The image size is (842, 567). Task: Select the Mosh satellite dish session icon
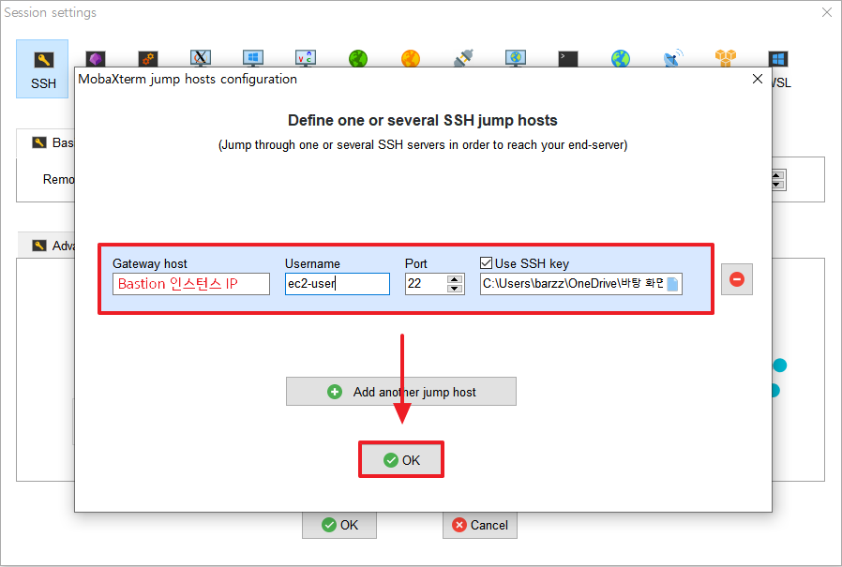tap(673, 58)
